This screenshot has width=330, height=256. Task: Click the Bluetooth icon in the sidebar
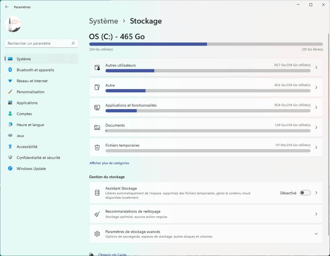pos(10,70)
